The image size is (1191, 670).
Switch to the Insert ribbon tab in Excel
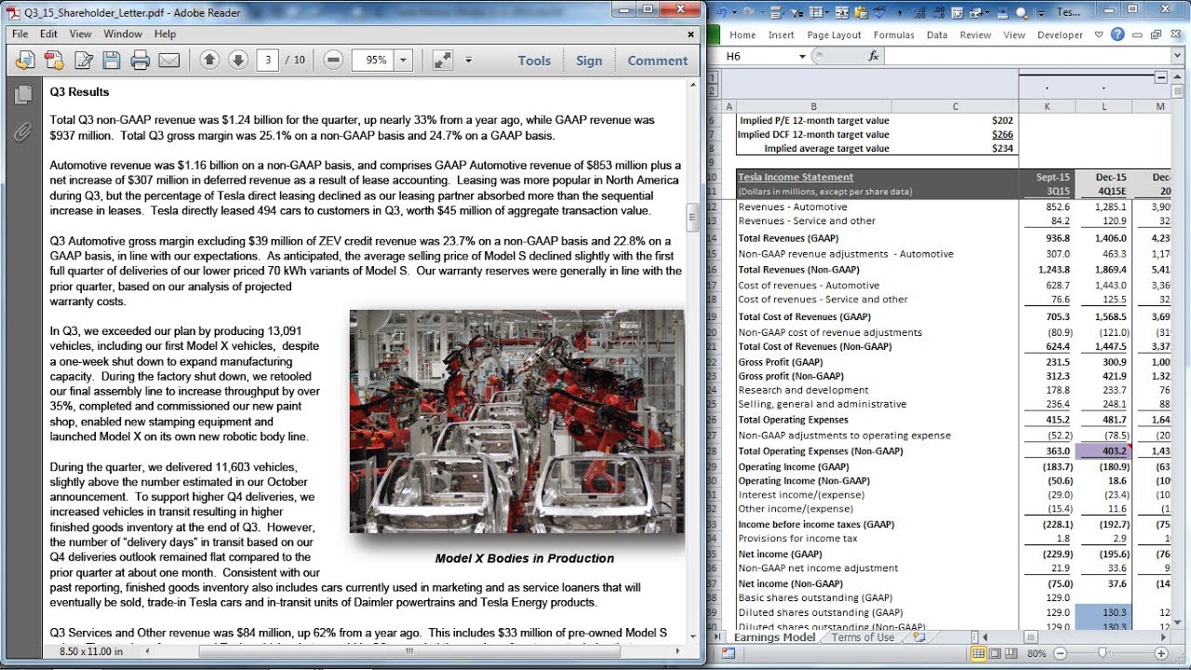(x=782, y=34)
